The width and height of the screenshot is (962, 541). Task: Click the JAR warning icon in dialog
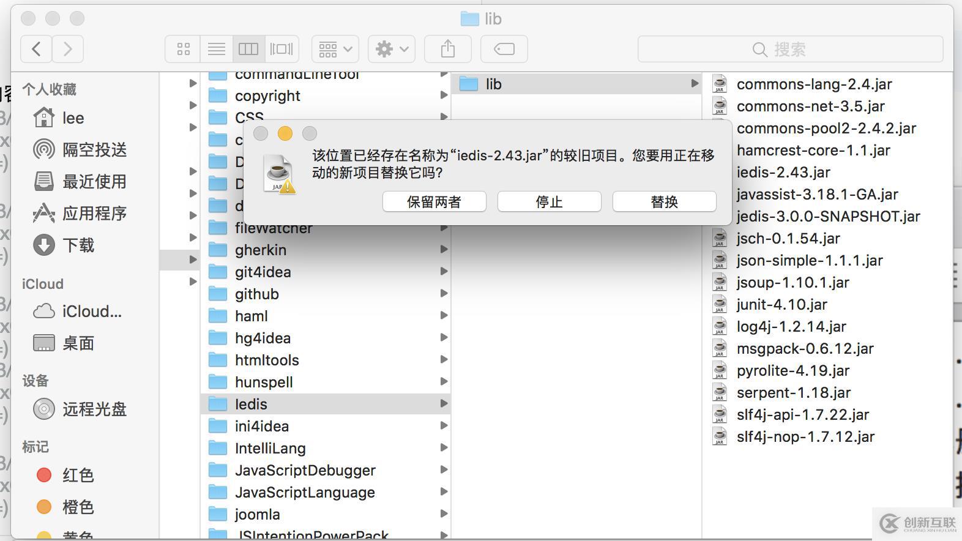coord(280,174)
